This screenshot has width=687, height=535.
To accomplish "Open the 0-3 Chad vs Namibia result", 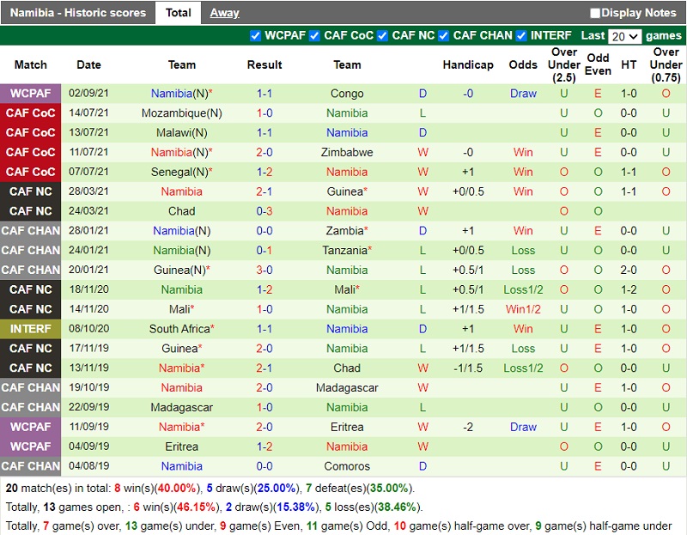I will click(264, 211).
